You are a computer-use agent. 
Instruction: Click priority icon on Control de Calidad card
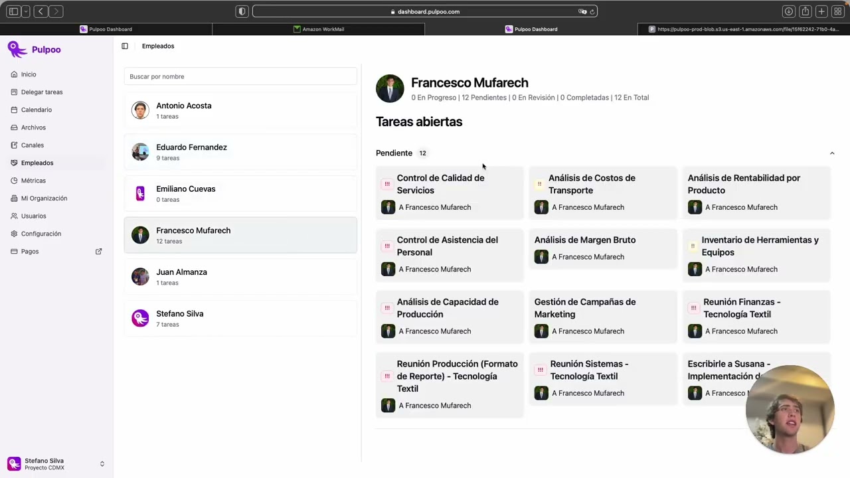(387, 184)
